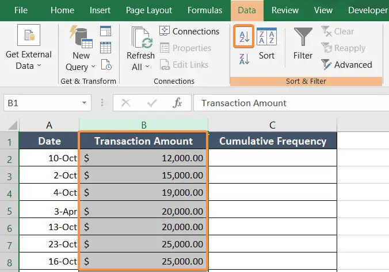389x272 pixels.
Task: Switch to the Page Layout tab
Action: 149,10
